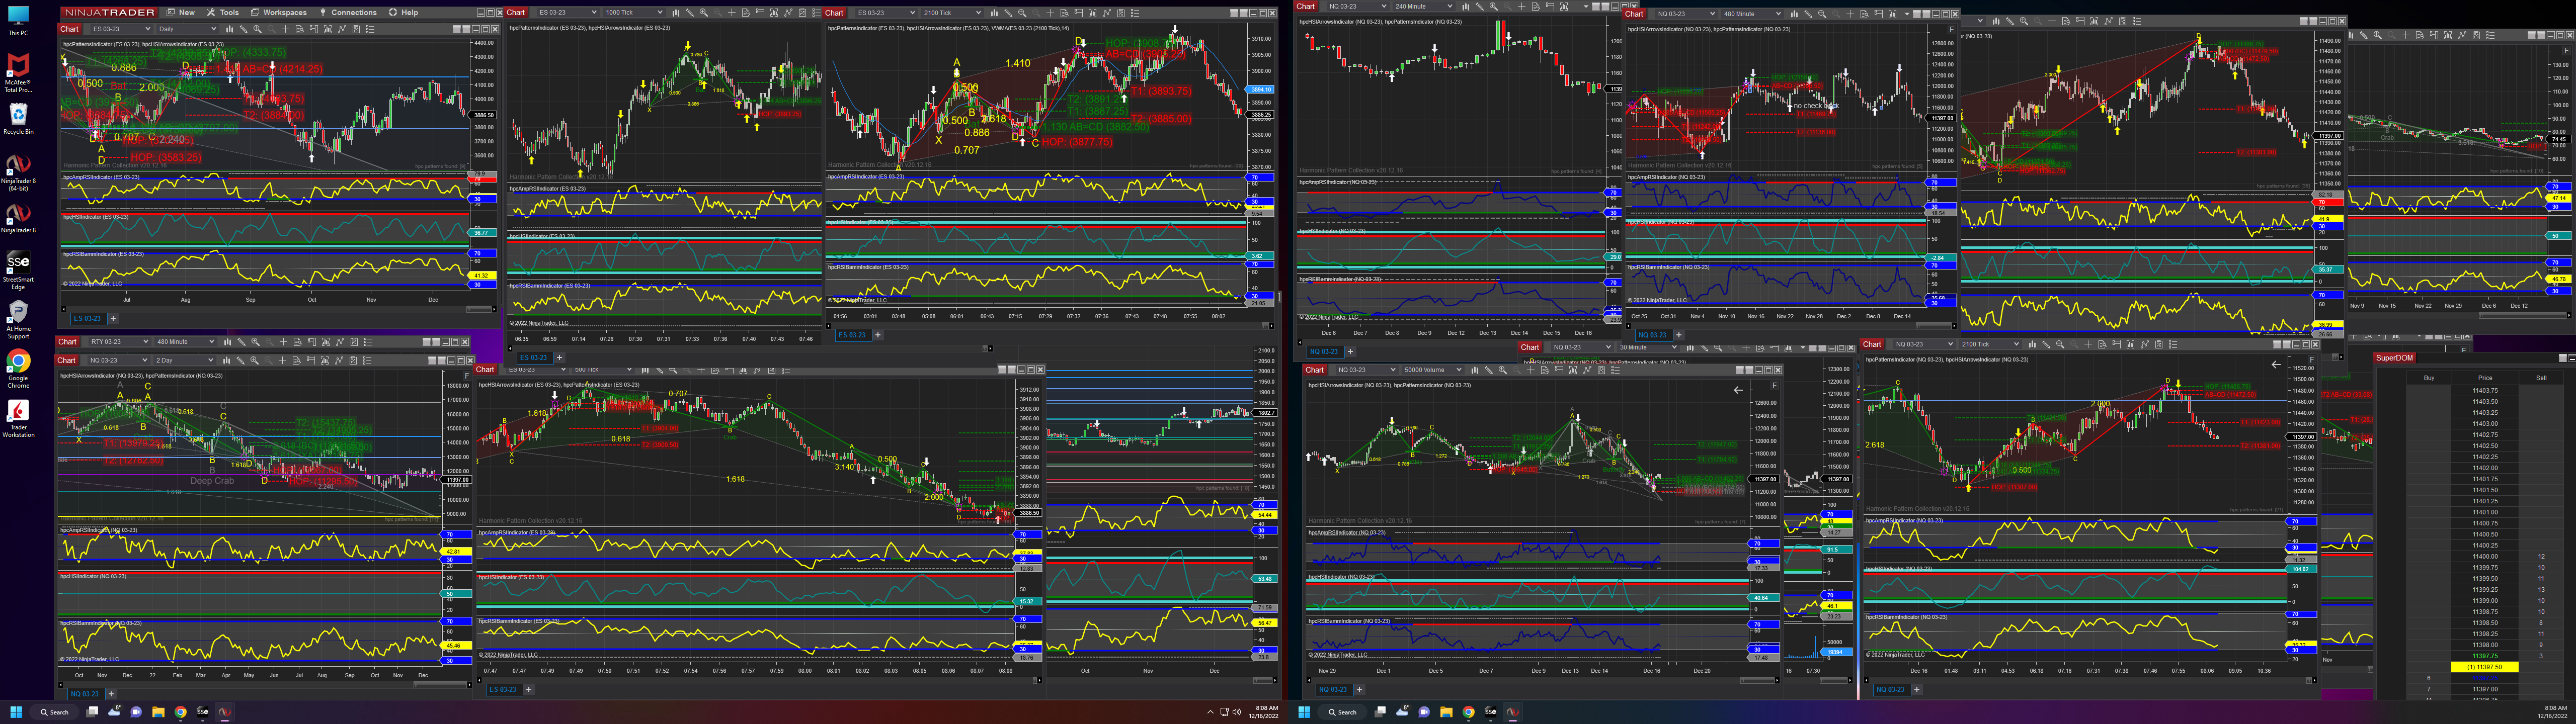Click Google Chrome icon in the taskbar
Viewport: 2576px width, 724px height.
(x=181, y=712)
